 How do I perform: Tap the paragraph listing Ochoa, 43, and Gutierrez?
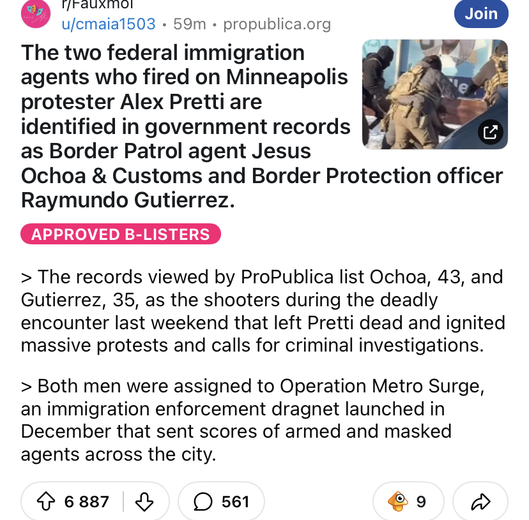[262, 311]
